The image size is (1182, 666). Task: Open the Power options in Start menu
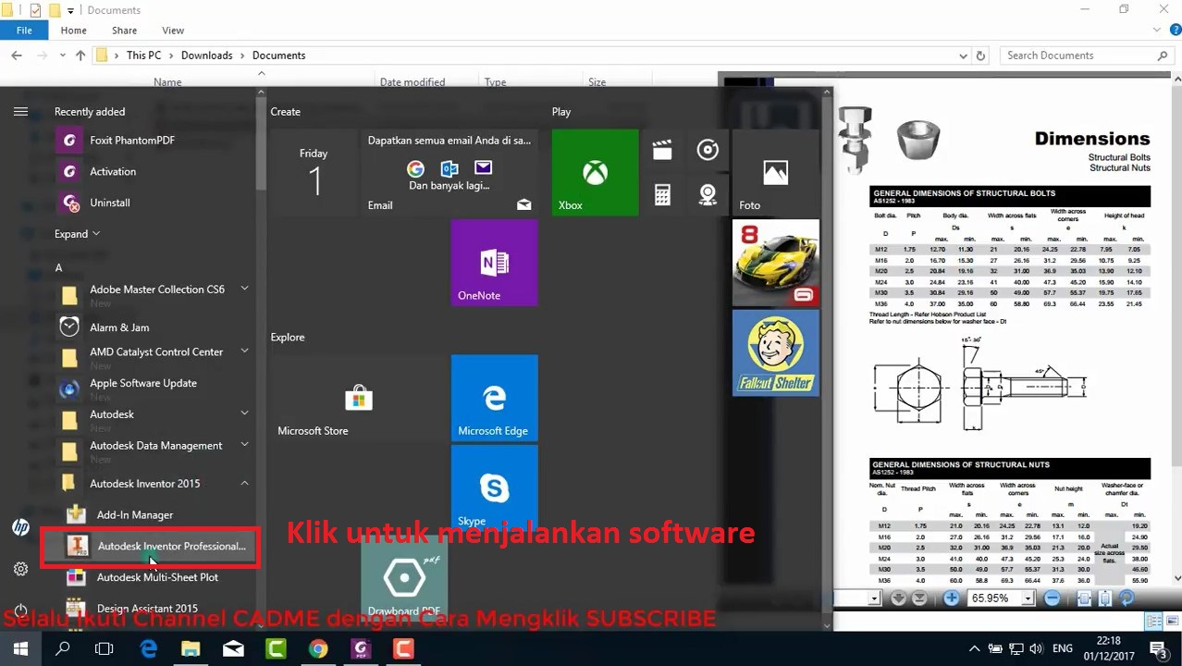point(20,610)
